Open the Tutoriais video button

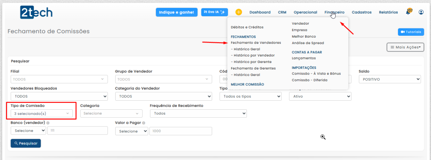coord(411,32)
